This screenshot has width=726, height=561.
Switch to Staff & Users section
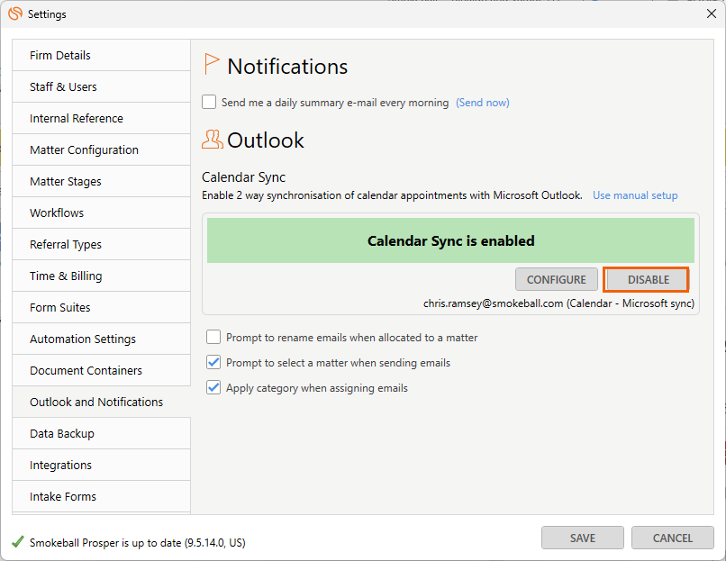point(102,86)
